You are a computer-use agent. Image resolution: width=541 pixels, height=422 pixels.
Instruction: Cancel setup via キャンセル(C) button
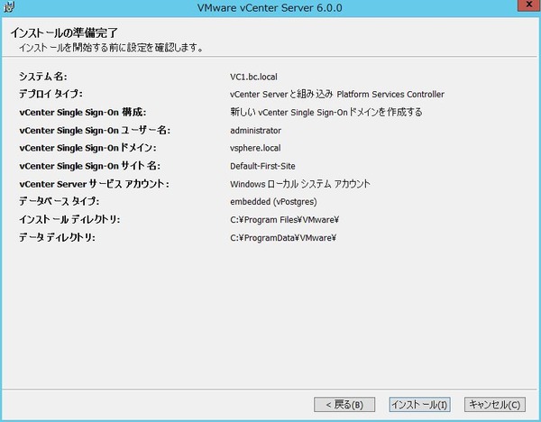coord(495,404)
